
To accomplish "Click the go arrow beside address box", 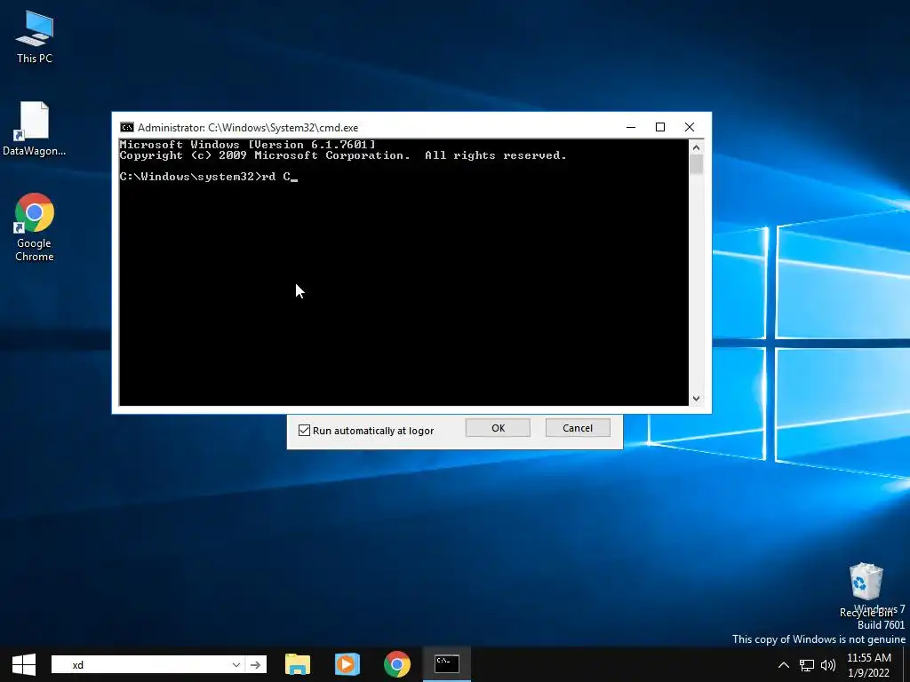I will [x=255, y=664].
